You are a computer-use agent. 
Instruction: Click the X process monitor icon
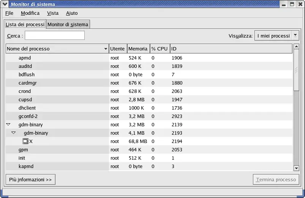click(x=25, y=141)
